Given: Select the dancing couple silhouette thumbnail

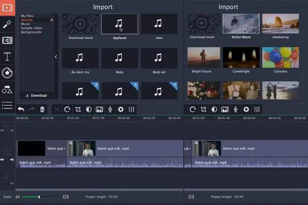Looking at the screenshot, I should (x=280, y=90).
